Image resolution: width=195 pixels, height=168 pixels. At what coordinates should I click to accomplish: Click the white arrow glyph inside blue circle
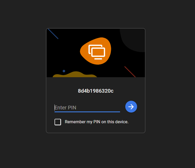pos(131,107)
